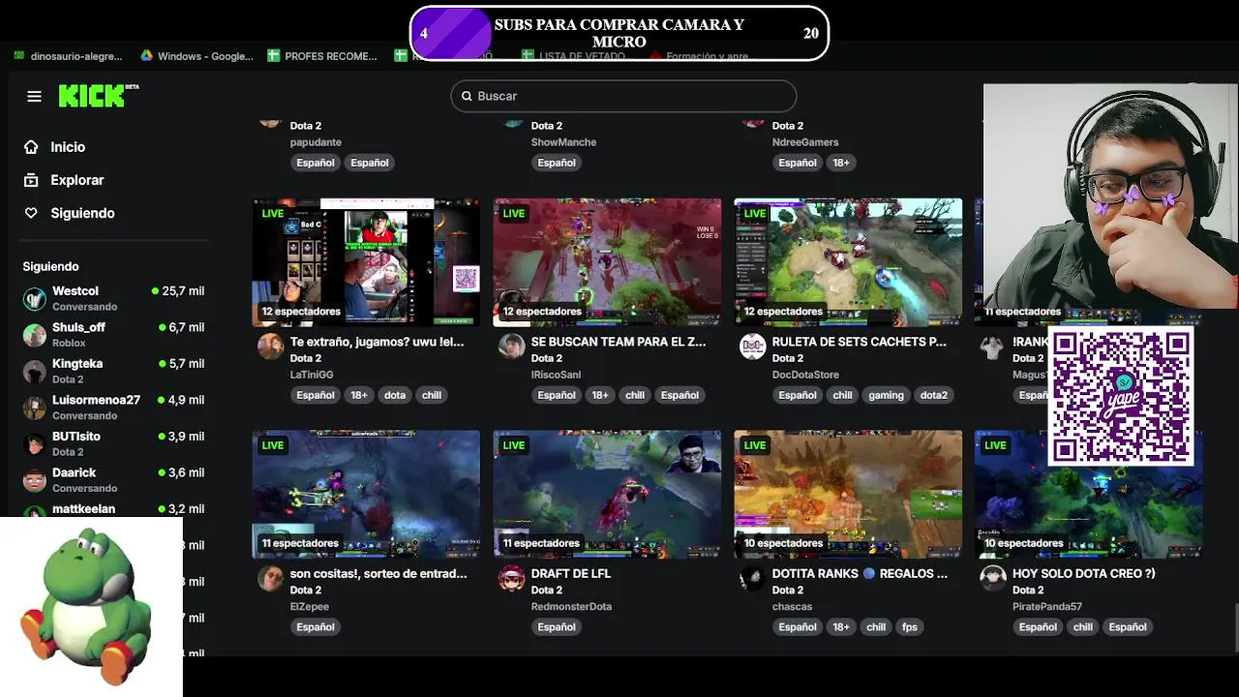Open the DOTITA RANKS stream thumbnail
This screenshot has height=697, width=1239.
pyautogui.click(x=848, y=494)
